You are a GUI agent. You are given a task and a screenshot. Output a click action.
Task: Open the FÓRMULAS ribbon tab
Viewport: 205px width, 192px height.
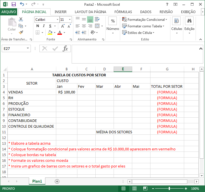coord(123,12)
